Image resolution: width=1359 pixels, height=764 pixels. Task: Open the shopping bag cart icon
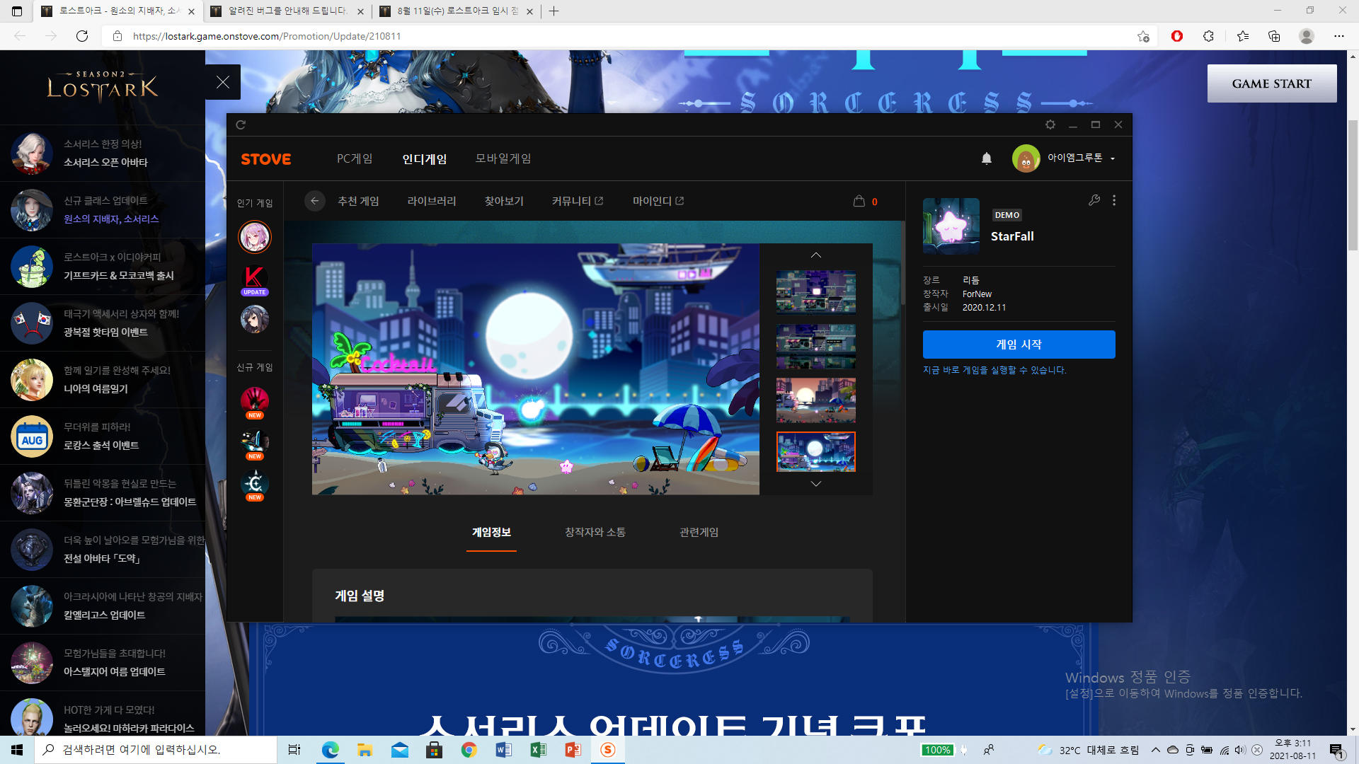click(859, 201)
